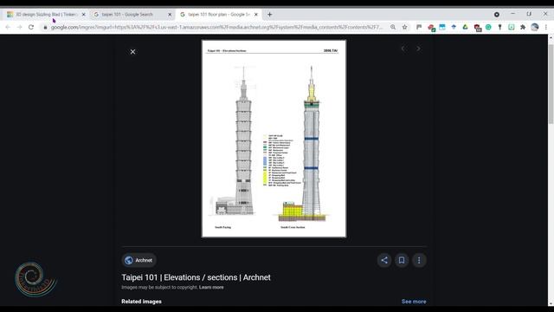Click the key-shaped extension icon

[499, 27]
